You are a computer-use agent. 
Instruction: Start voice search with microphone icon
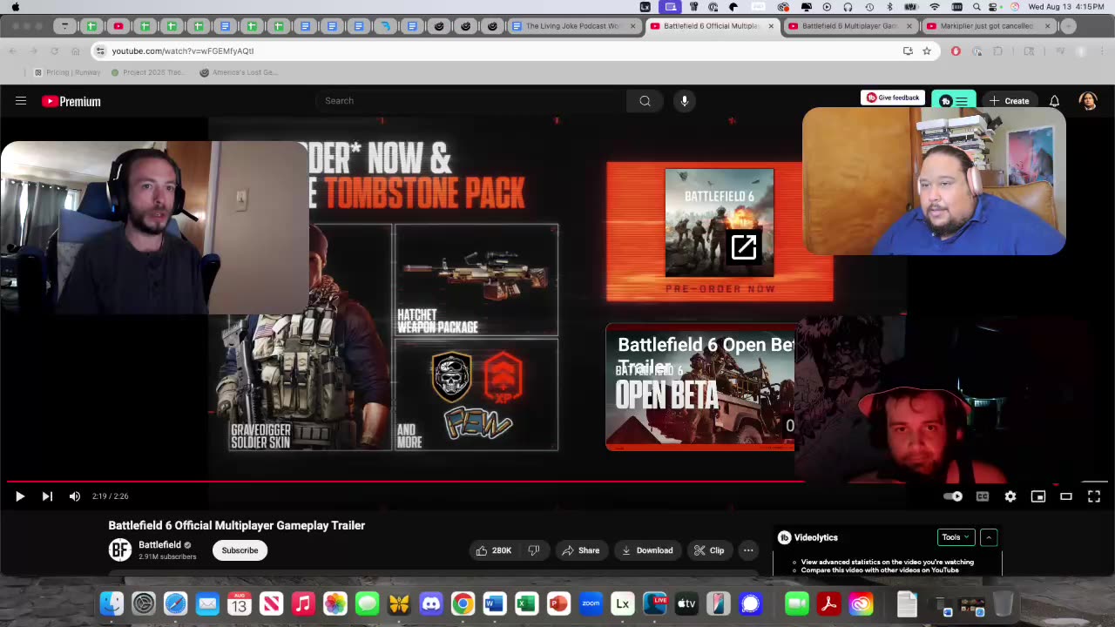[685, 101]
